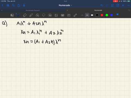The width and height of the screenshot is (131, 98).
Task: Select the Numerade document tab
Action: [98, 10]
